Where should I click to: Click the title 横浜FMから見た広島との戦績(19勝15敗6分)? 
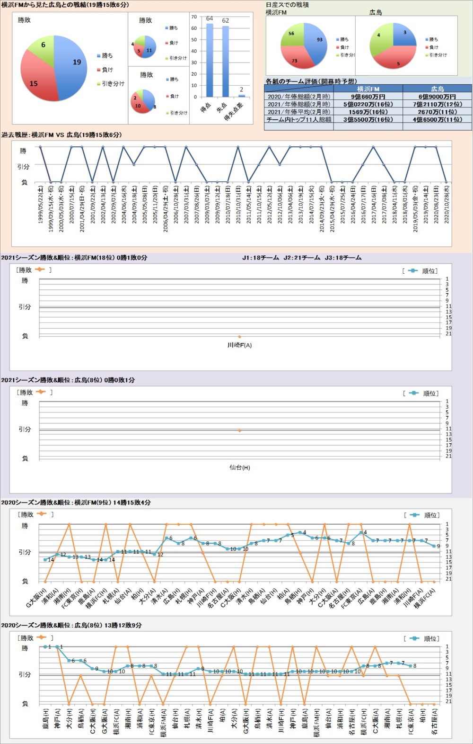coord(65,5)
